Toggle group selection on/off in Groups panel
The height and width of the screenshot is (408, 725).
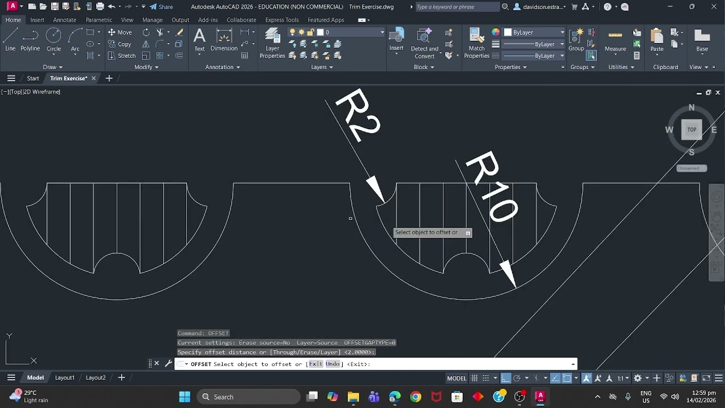coord(591,56)
